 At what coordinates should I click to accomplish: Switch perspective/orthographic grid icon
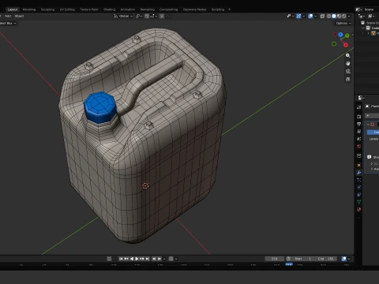point(348,79)
